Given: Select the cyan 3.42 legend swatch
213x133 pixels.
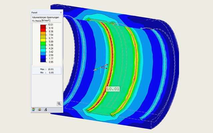Looking at the screenshot, I should [43, 50].
